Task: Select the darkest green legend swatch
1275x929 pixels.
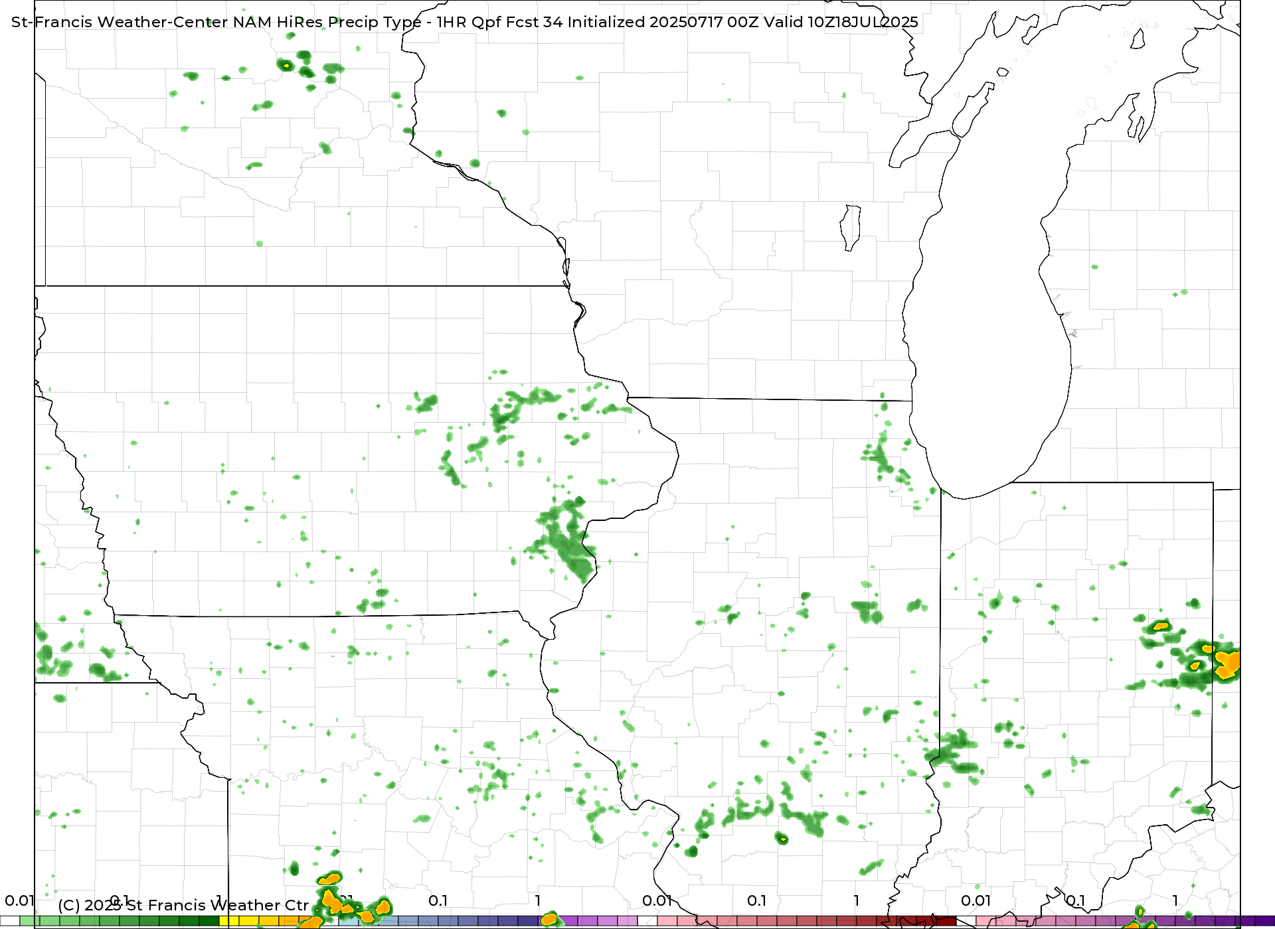Action: (209, 921)
